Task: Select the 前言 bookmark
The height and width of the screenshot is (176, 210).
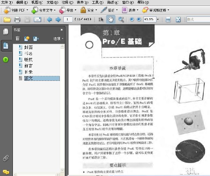Action: coord(28,66)
